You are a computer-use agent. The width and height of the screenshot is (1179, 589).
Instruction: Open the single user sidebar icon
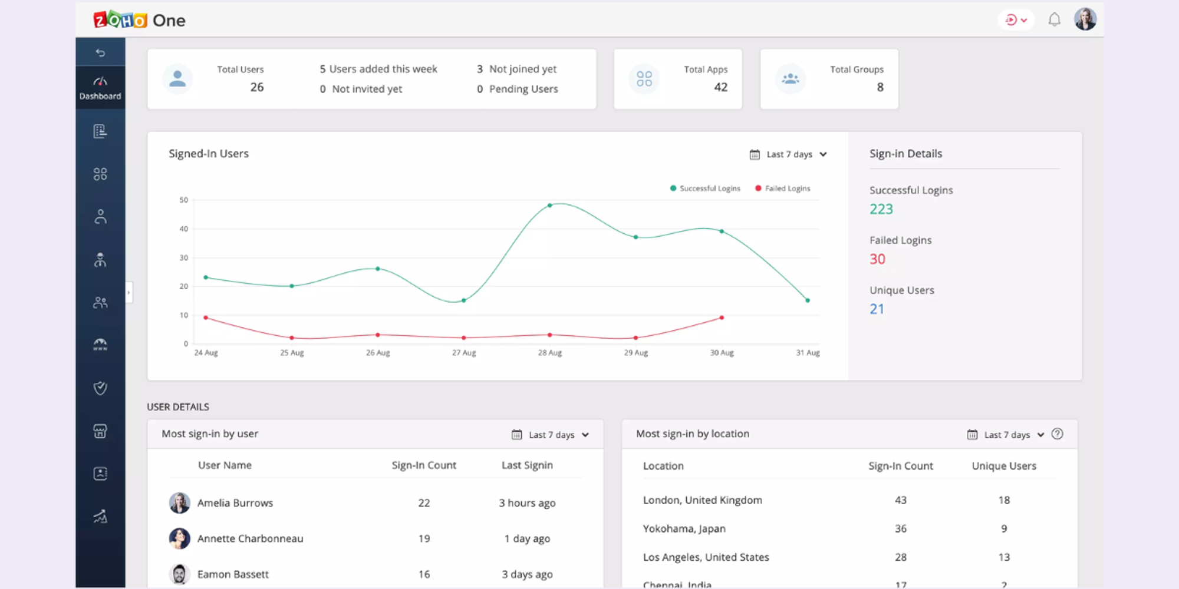tap(100, 217)
